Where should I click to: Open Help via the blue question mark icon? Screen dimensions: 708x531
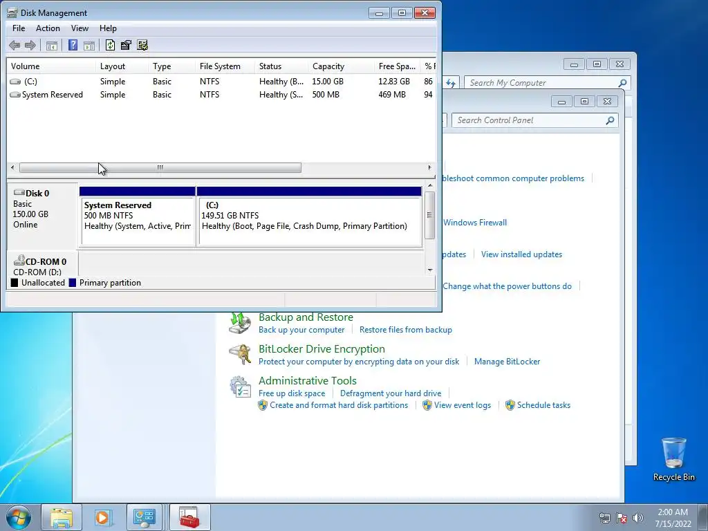73,45
